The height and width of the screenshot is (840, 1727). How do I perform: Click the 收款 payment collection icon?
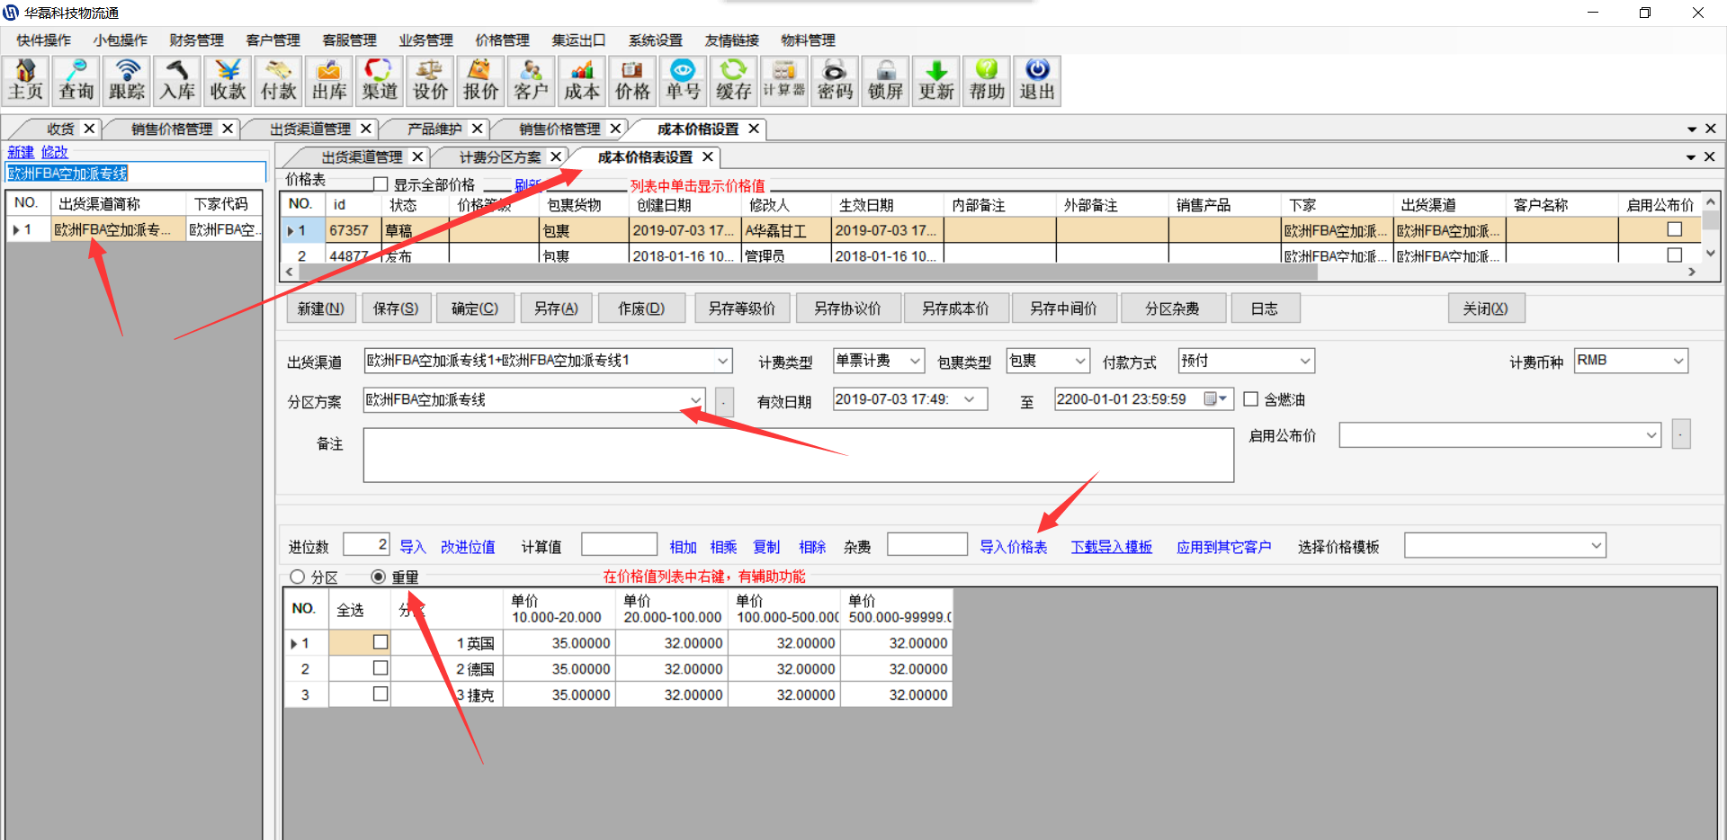(x=228, y=81)
